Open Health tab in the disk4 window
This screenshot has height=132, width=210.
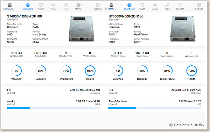[x=142, y=7]
